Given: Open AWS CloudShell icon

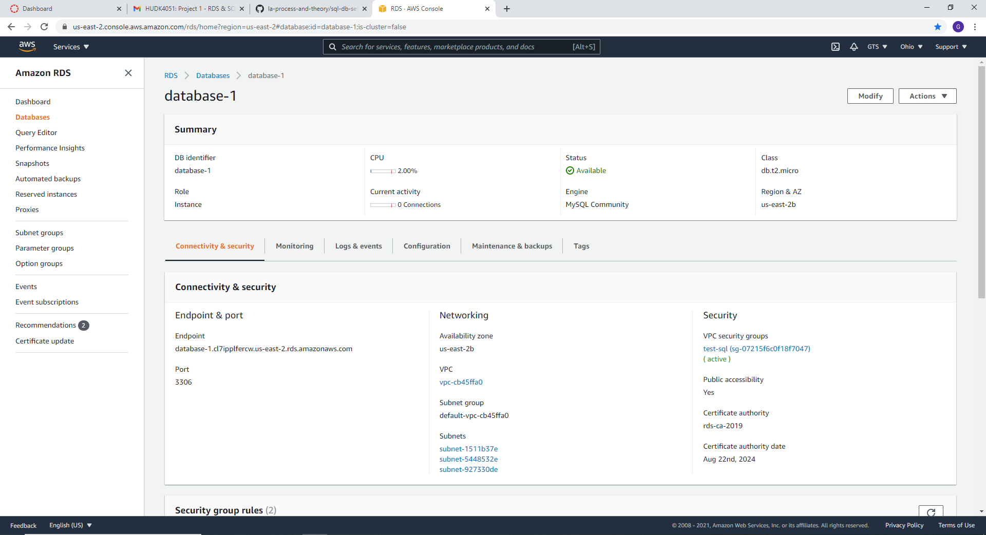Looking at the screenshot, I should [x=836, y=47].
